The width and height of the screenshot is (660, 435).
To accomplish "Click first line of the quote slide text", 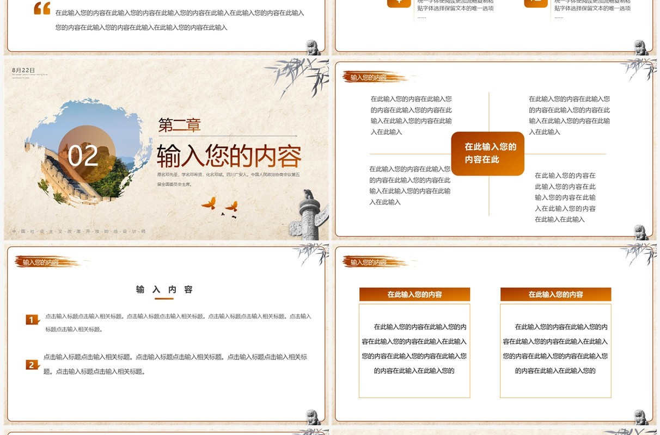I will pos(180,13).
